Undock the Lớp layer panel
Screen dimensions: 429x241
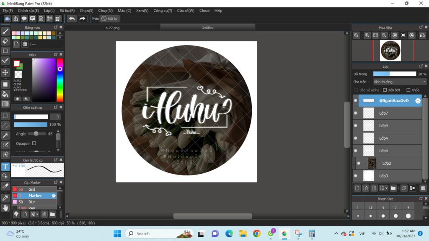pyautogui.click(x=421, y=66)
